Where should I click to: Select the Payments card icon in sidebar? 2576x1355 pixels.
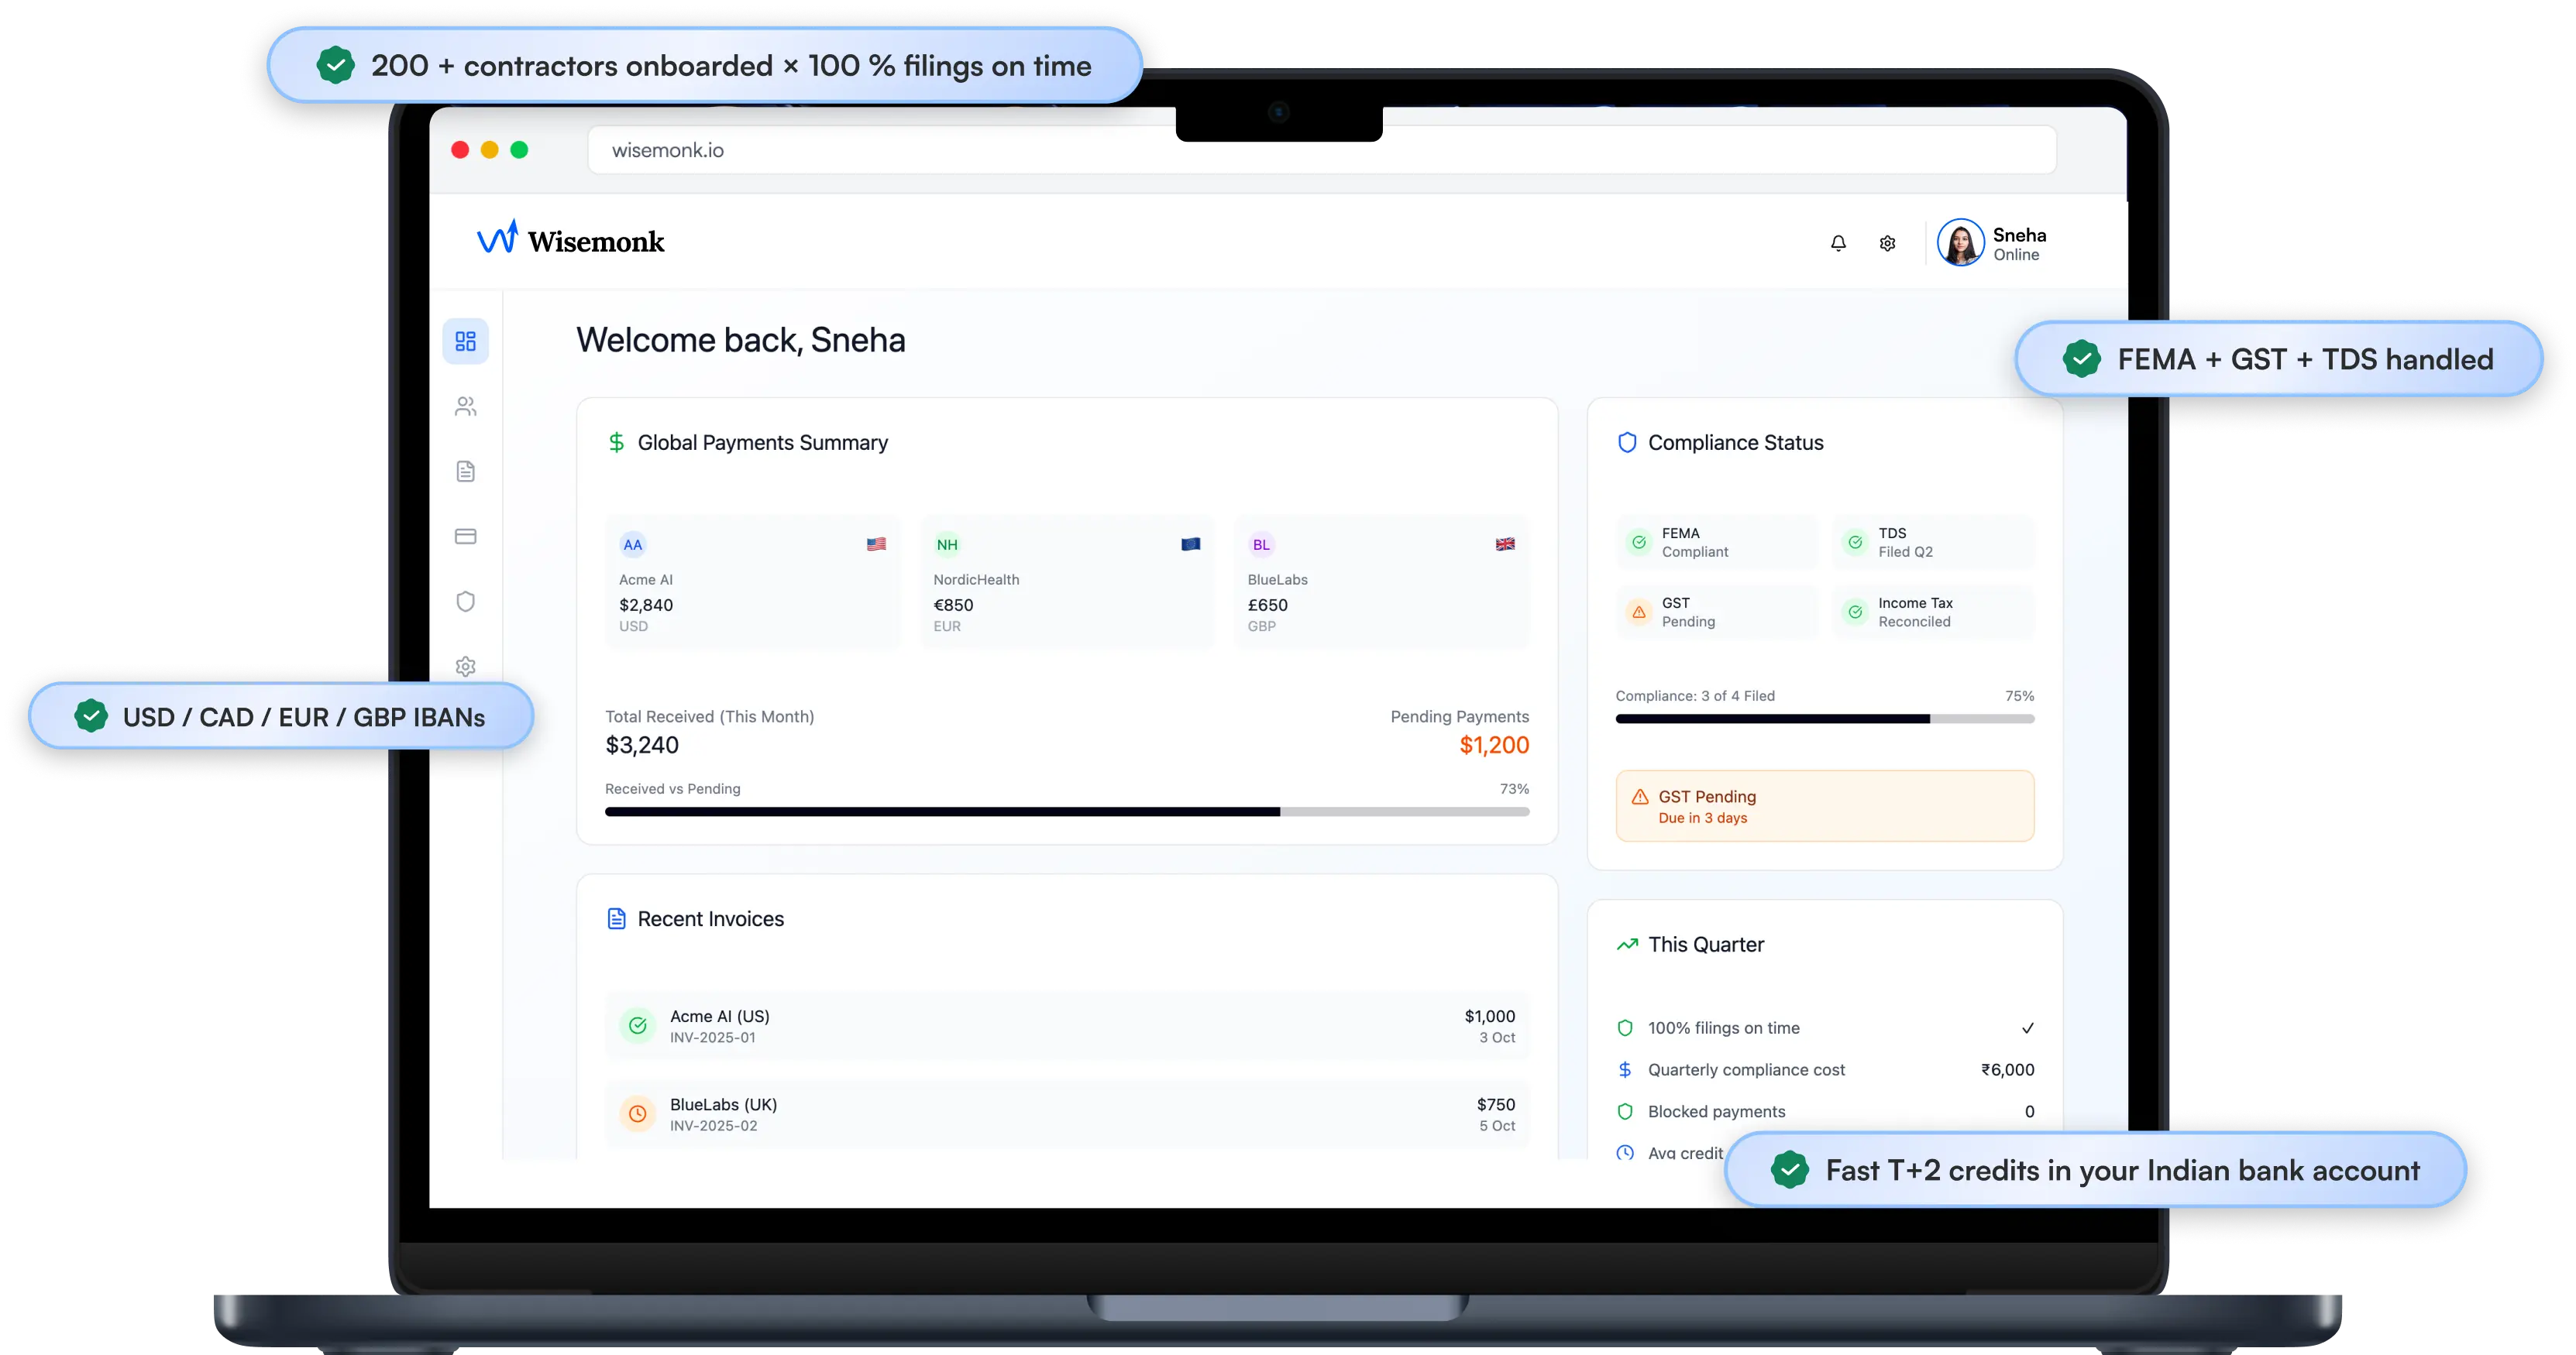point(465,537)
